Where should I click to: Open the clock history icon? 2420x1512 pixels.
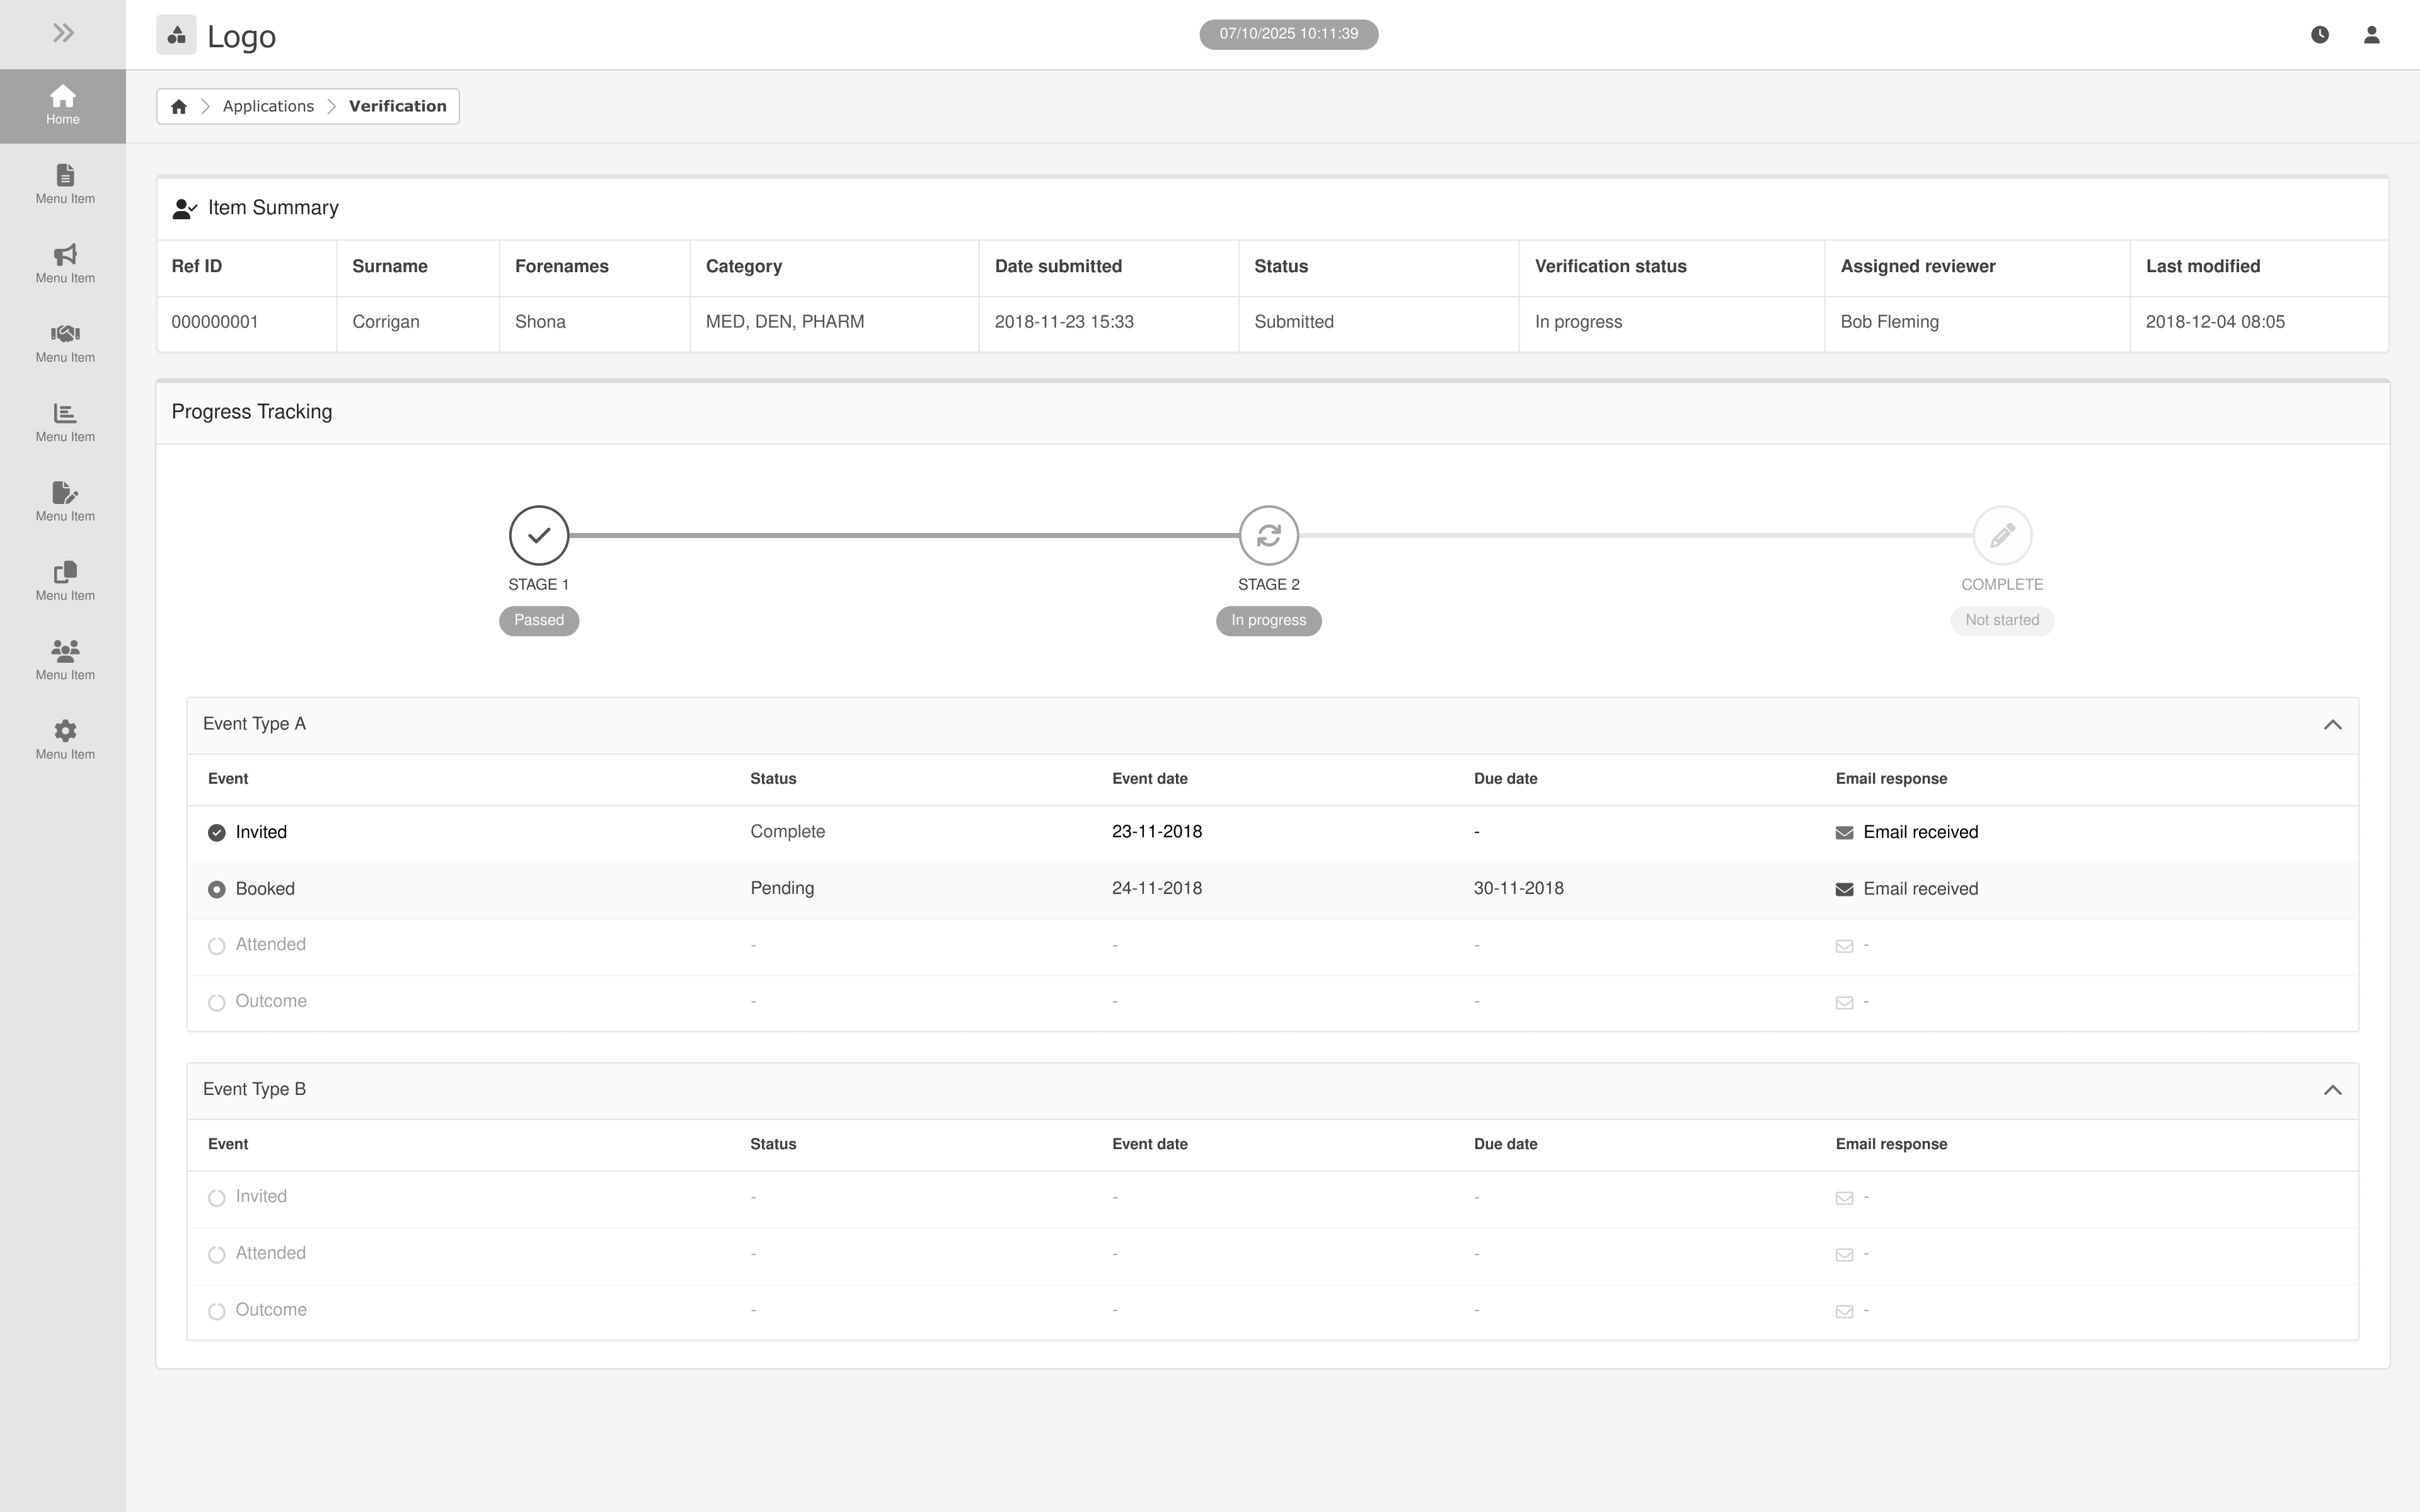pos(2320,35)
